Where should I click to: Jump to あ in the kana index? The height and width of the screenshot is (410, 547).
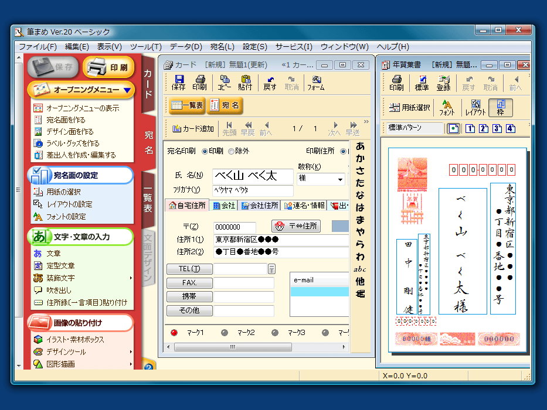[360, 146]
